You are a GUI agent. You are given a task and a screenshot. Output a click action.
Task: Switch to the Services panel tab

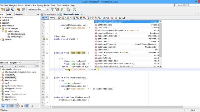pos(19,15)
